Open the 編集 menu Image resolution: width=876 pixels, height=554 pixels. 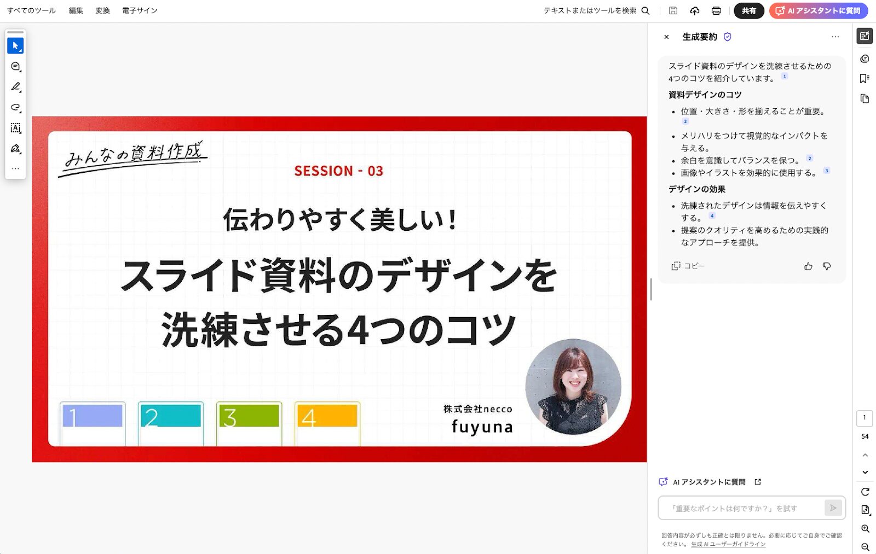click(x=76, y=11)
